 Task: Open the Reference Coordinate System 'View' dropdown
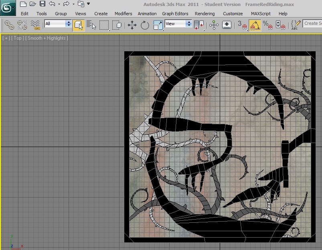click(x=178, y=24)
